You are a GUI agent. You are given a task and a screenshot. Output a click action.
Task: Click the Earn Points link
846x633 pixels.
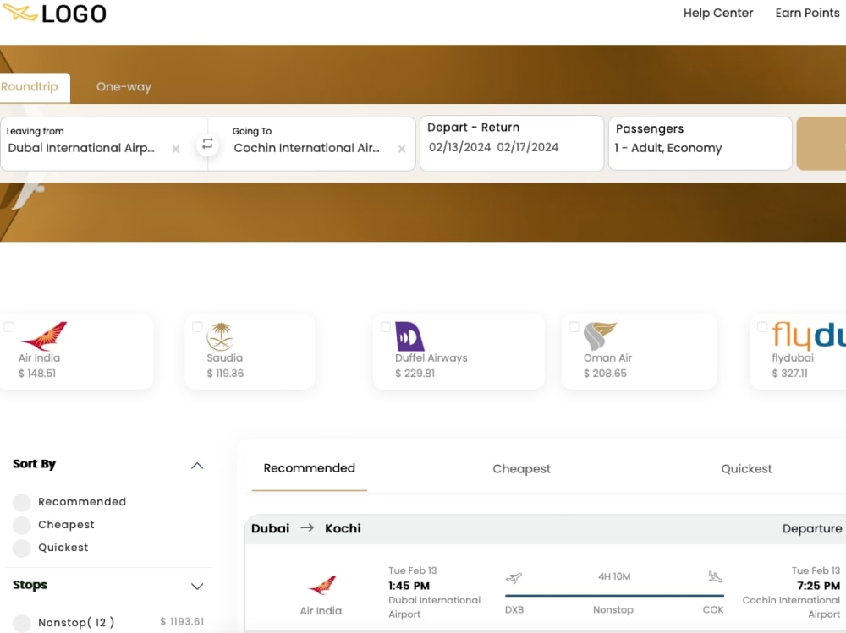coord(807,13)
